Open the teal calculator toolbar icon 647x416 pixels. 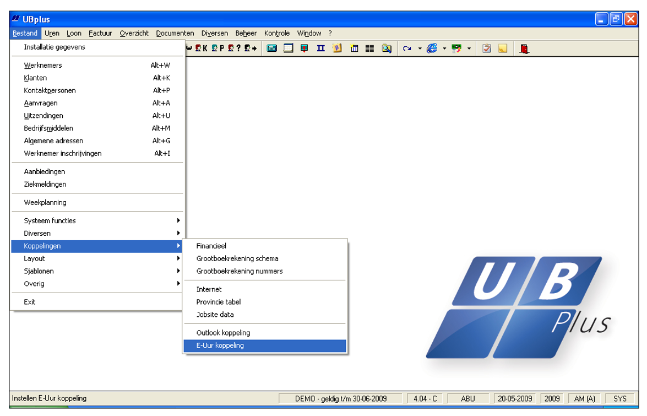tap(271, 48)
